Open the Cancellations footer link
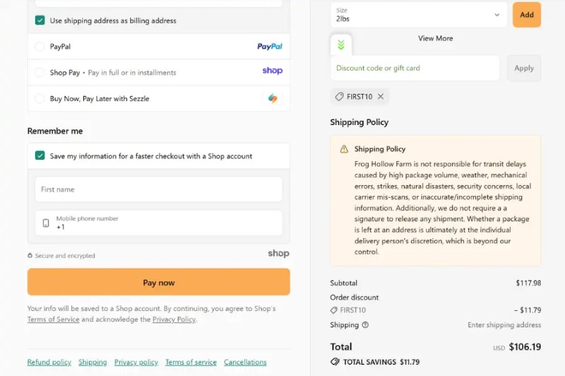Screen dimensions: 565x376 [x=245, y=362]
